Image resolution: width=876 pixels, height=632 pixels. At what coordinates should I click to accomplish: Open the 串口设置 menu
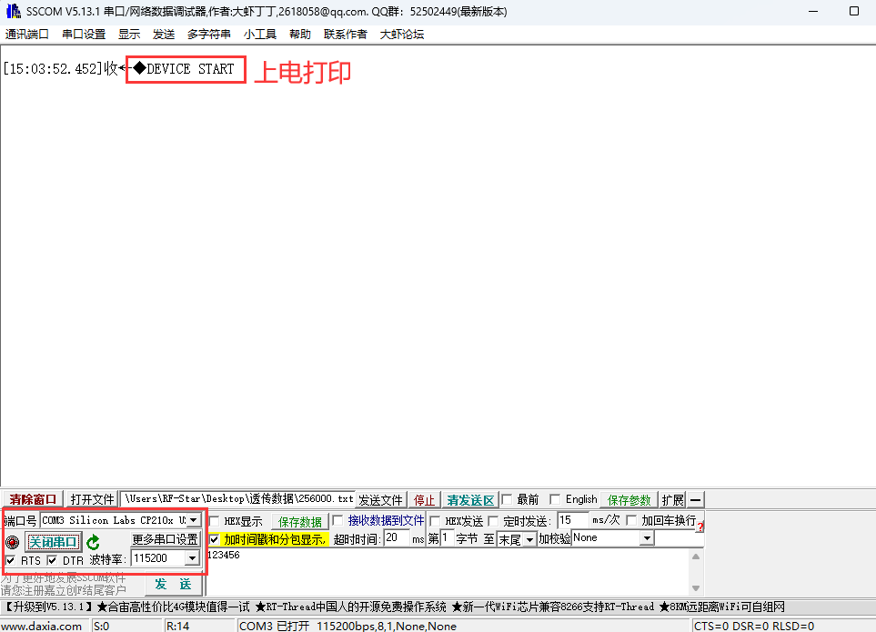pos(84,34)
